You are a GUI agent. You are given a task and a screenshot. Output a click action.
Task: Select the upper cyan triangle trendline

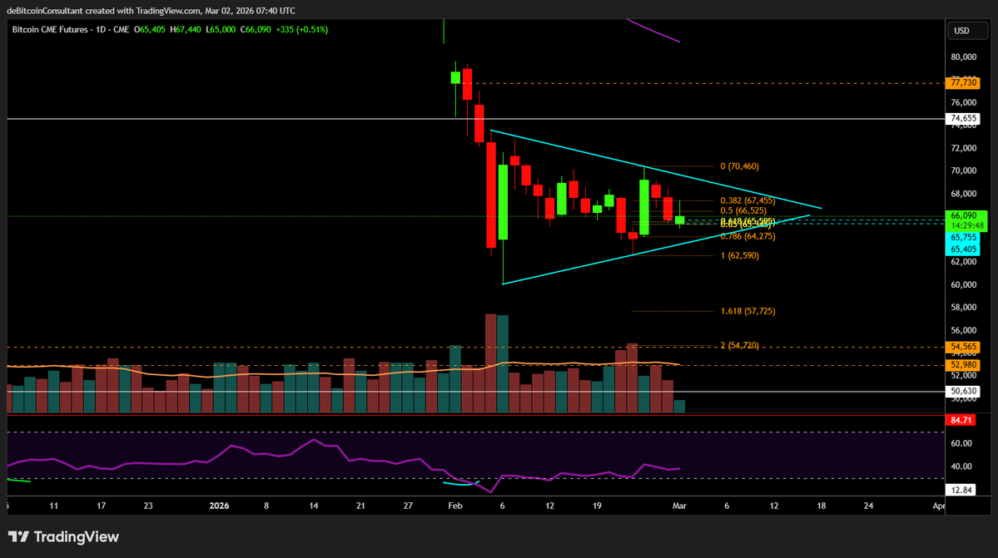point(656,169)
